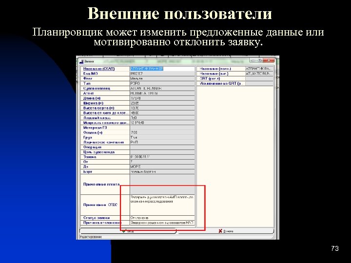Image resolution: width=351 pixels, height=263 pixels.
Task: Click the От value field
Action: [x=162, y=162]
